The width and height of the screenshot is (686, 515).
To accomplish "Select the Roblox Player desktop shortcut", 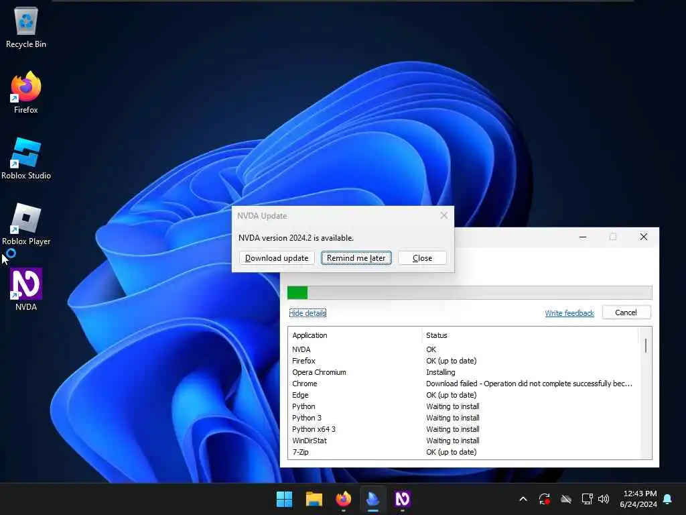I will (x=26, y=224).
